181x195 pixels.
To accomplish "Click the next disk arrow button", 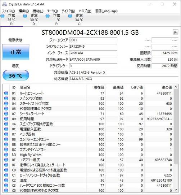I will 176,32.
